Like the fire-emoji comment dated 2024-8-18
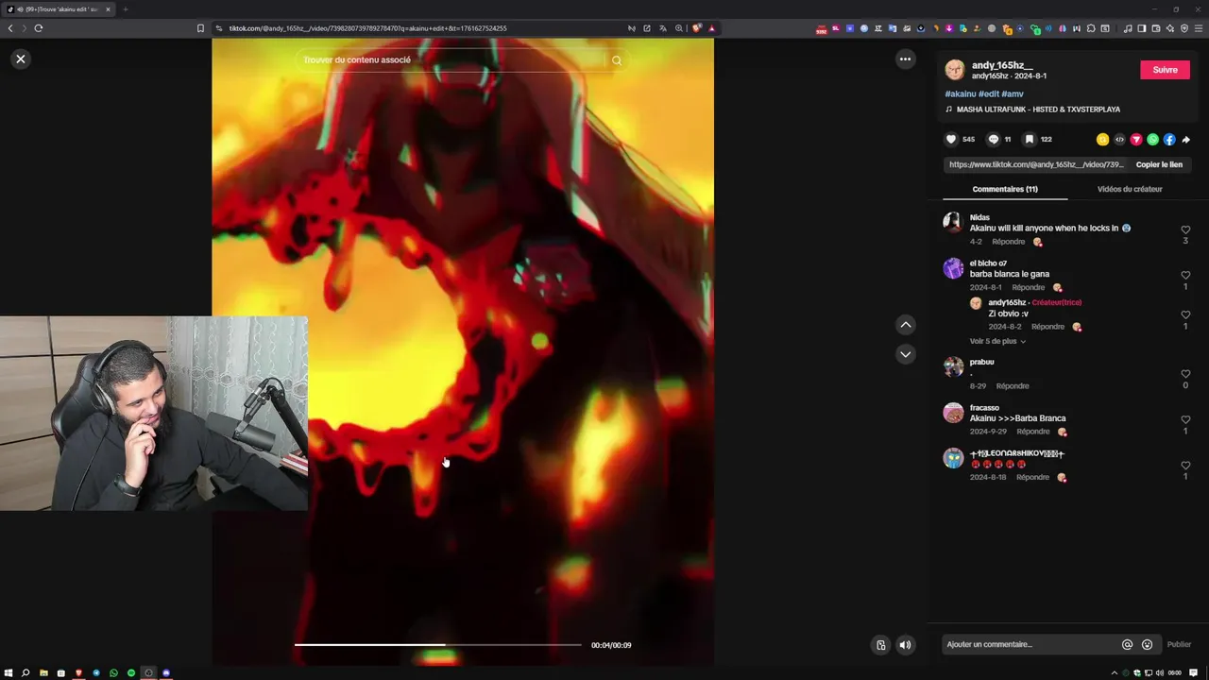 pos(1185,466)
